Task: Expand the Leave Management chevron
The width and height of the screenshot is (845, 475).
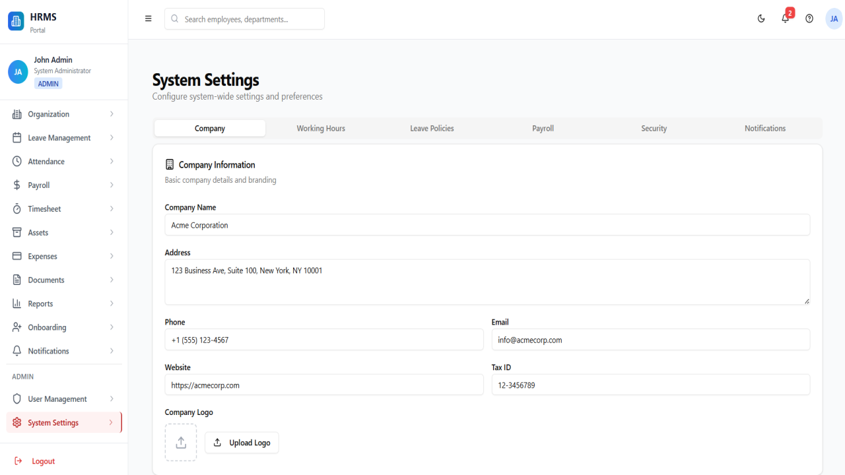Action: click(x=112, y=138)
